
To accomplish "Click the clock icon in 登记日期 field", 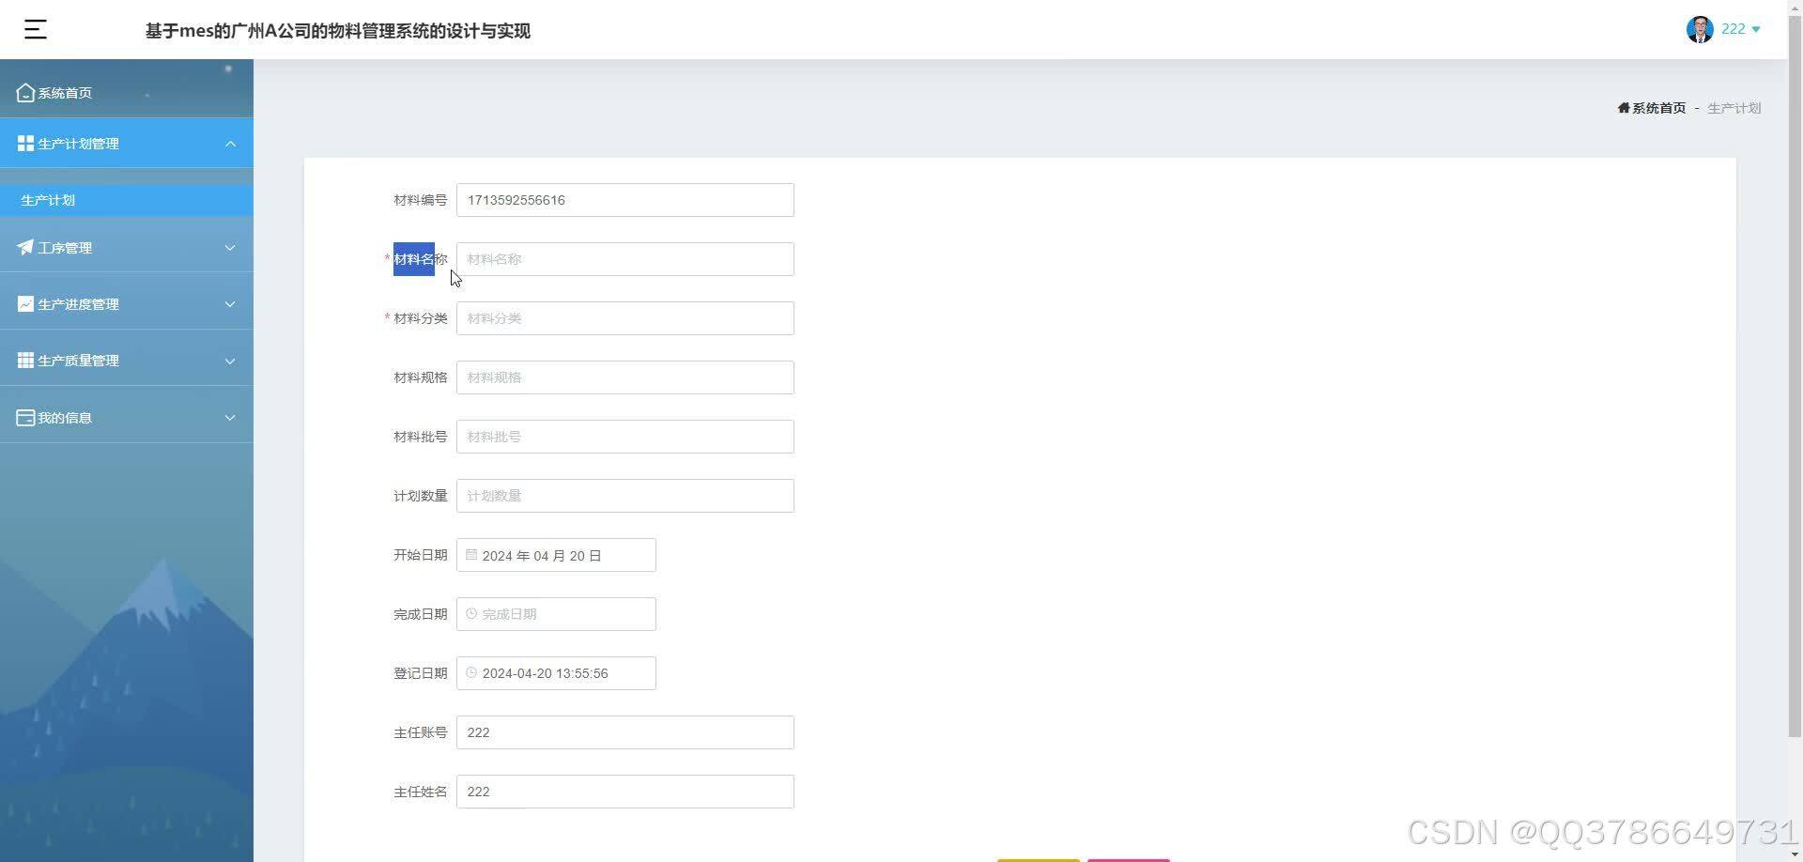I will point(471,673).
